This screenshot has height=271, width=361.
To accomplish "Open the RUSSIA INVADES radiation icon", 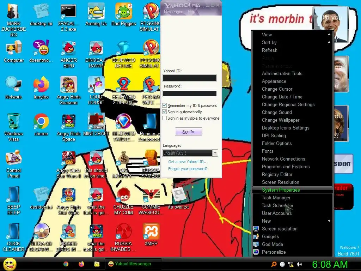I will pyautogui.click(x=124, y=237).
